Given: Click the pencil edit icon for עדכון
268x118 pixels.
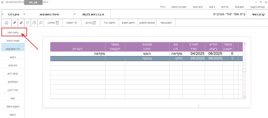Looking at the screenshot, I should (x=94, y=23).
